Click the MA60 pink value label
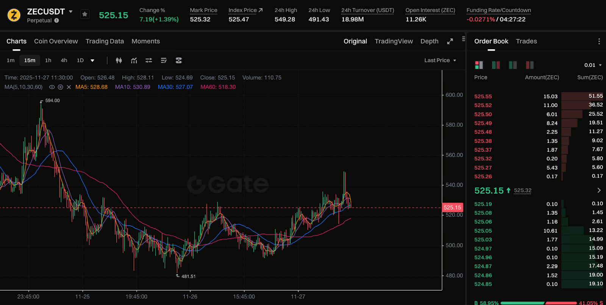The width and height of the screenshot is (606, 305). point(218,87)
